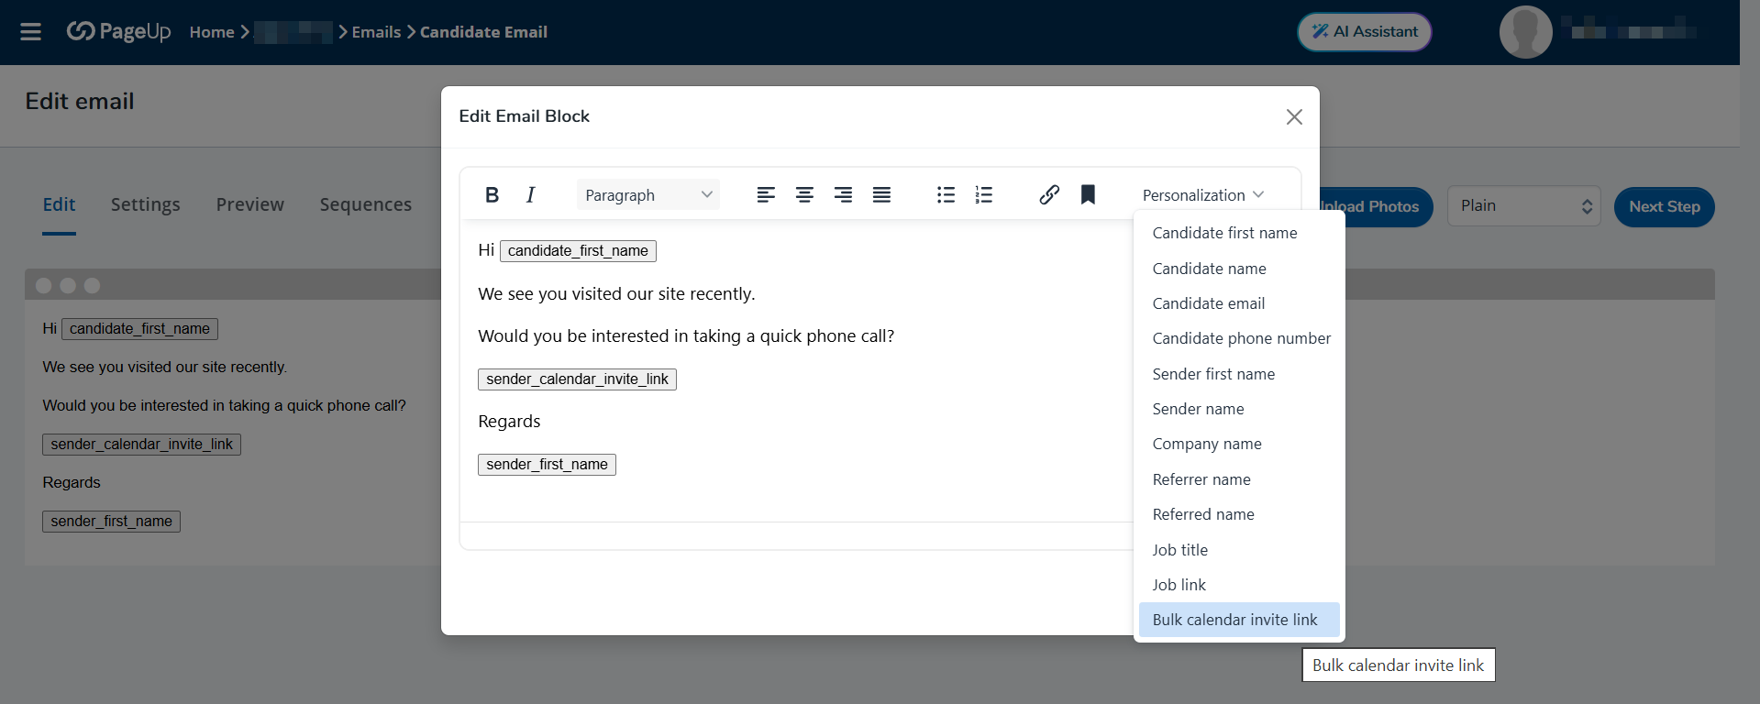
Task: Insert a bulleted list
Action: 946,195
